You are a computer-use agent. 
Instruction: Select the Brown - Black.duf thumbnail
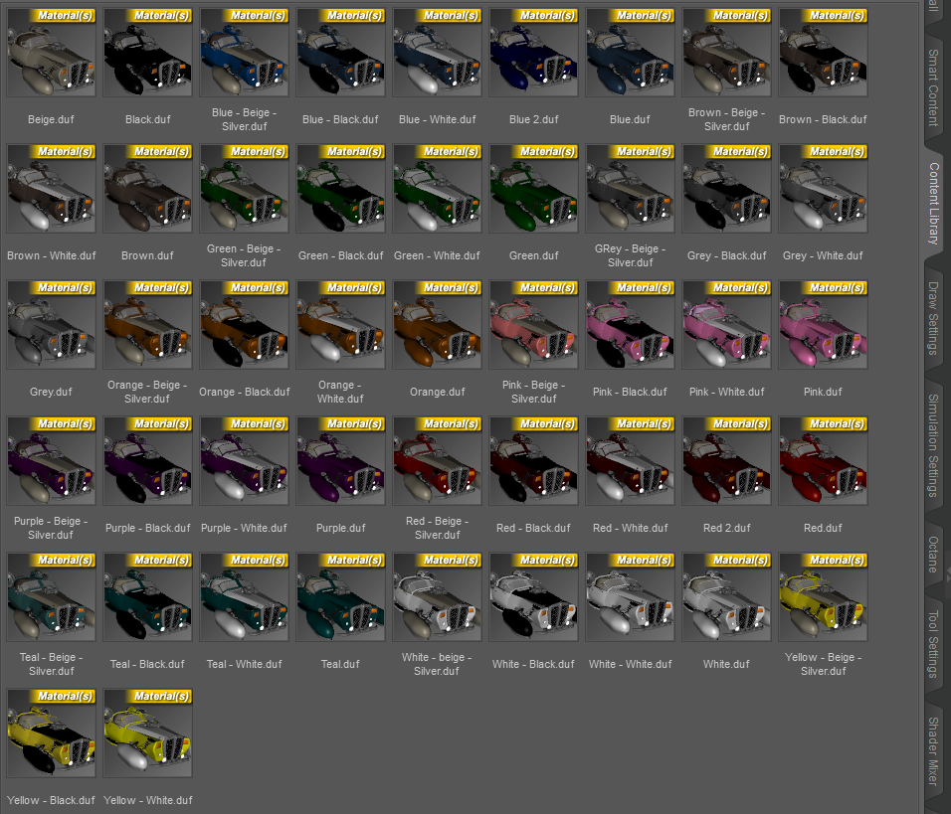click(x=823, y=52)
